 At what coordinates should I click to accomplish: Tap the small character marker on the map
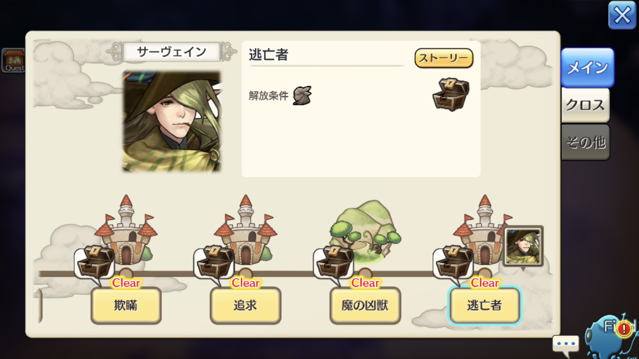click(x=524, y=247)
